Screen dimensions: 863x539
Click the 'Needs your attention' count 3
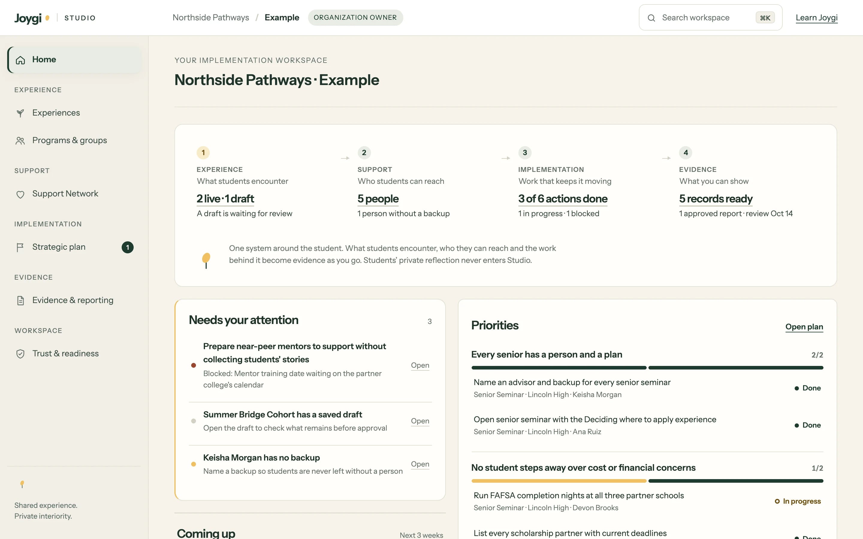point(430,322)
